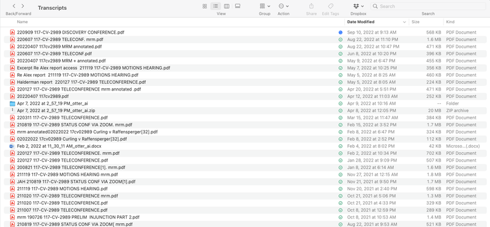
Task: Click PDF icon of 211119 117-CV-2989 MOTIONS HEARING.pdf
Action: 12,189
